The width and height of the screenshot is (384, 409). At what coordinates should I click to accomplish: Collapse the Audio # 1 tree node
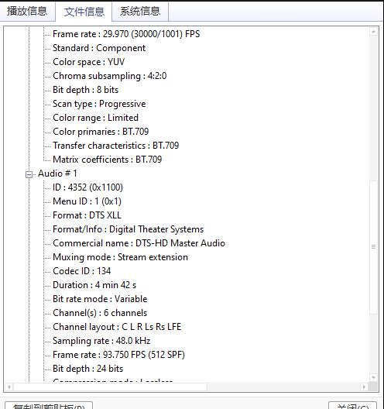pos(29,174)
